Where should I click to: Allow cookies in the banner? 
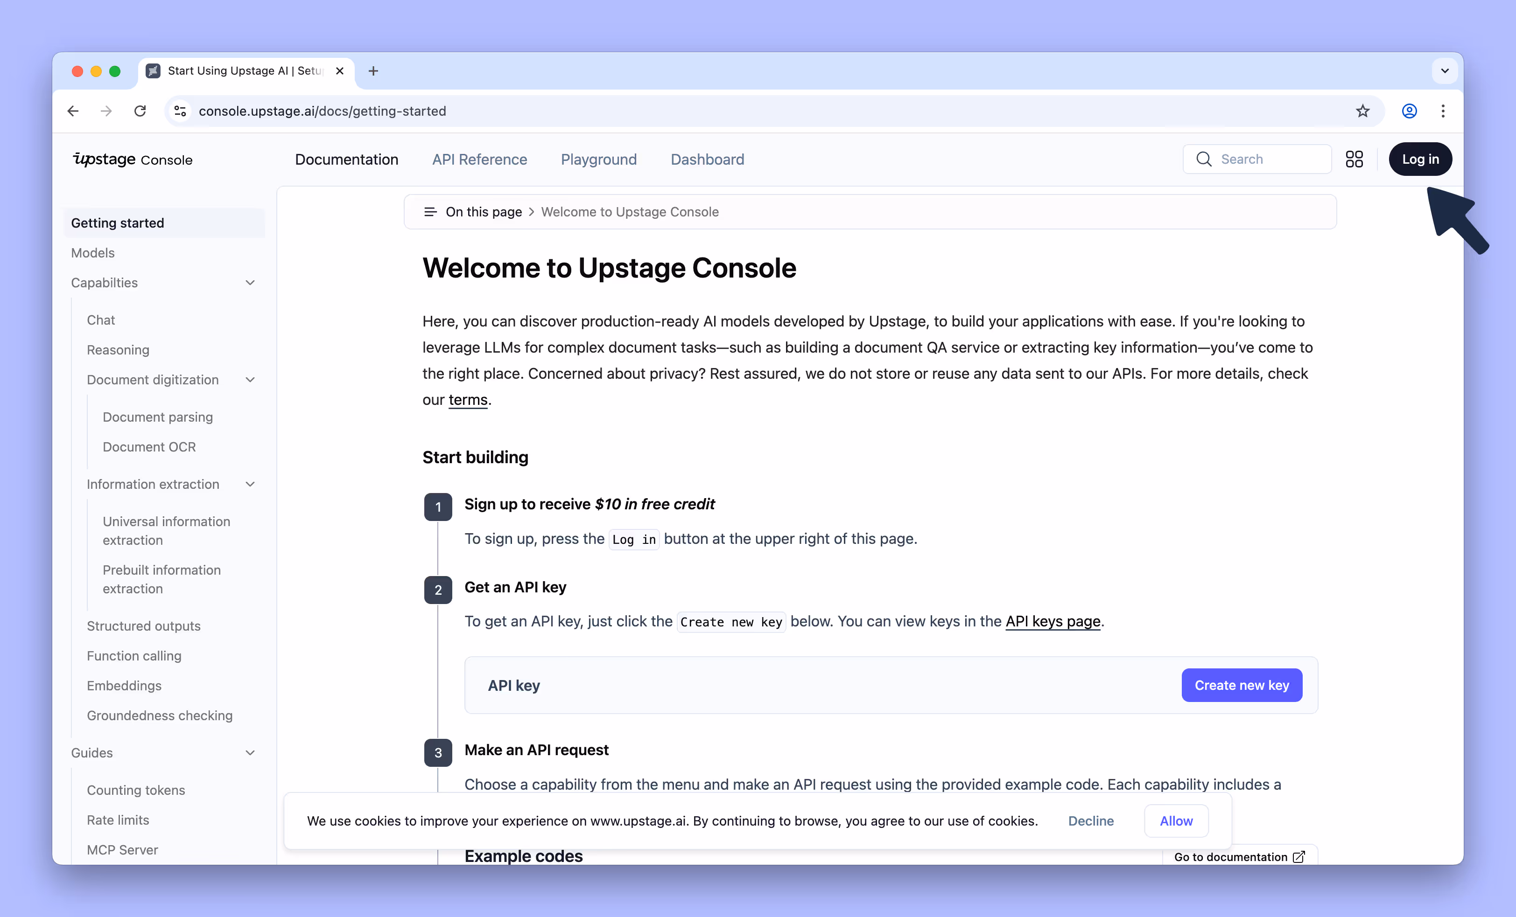pos(1175,821)
